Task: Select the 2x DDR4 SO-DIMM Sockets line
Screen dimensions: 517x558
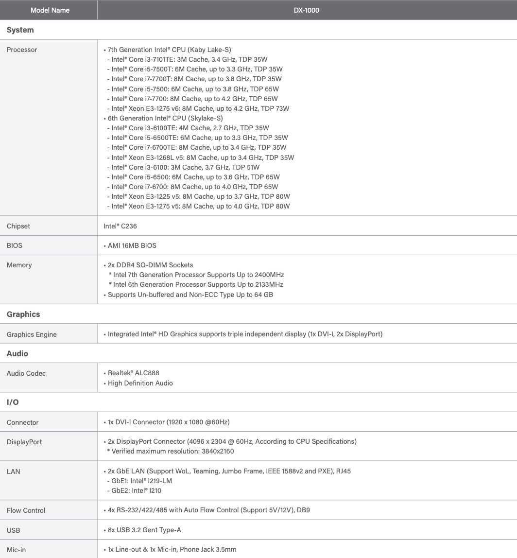Action: coord(150,265)
